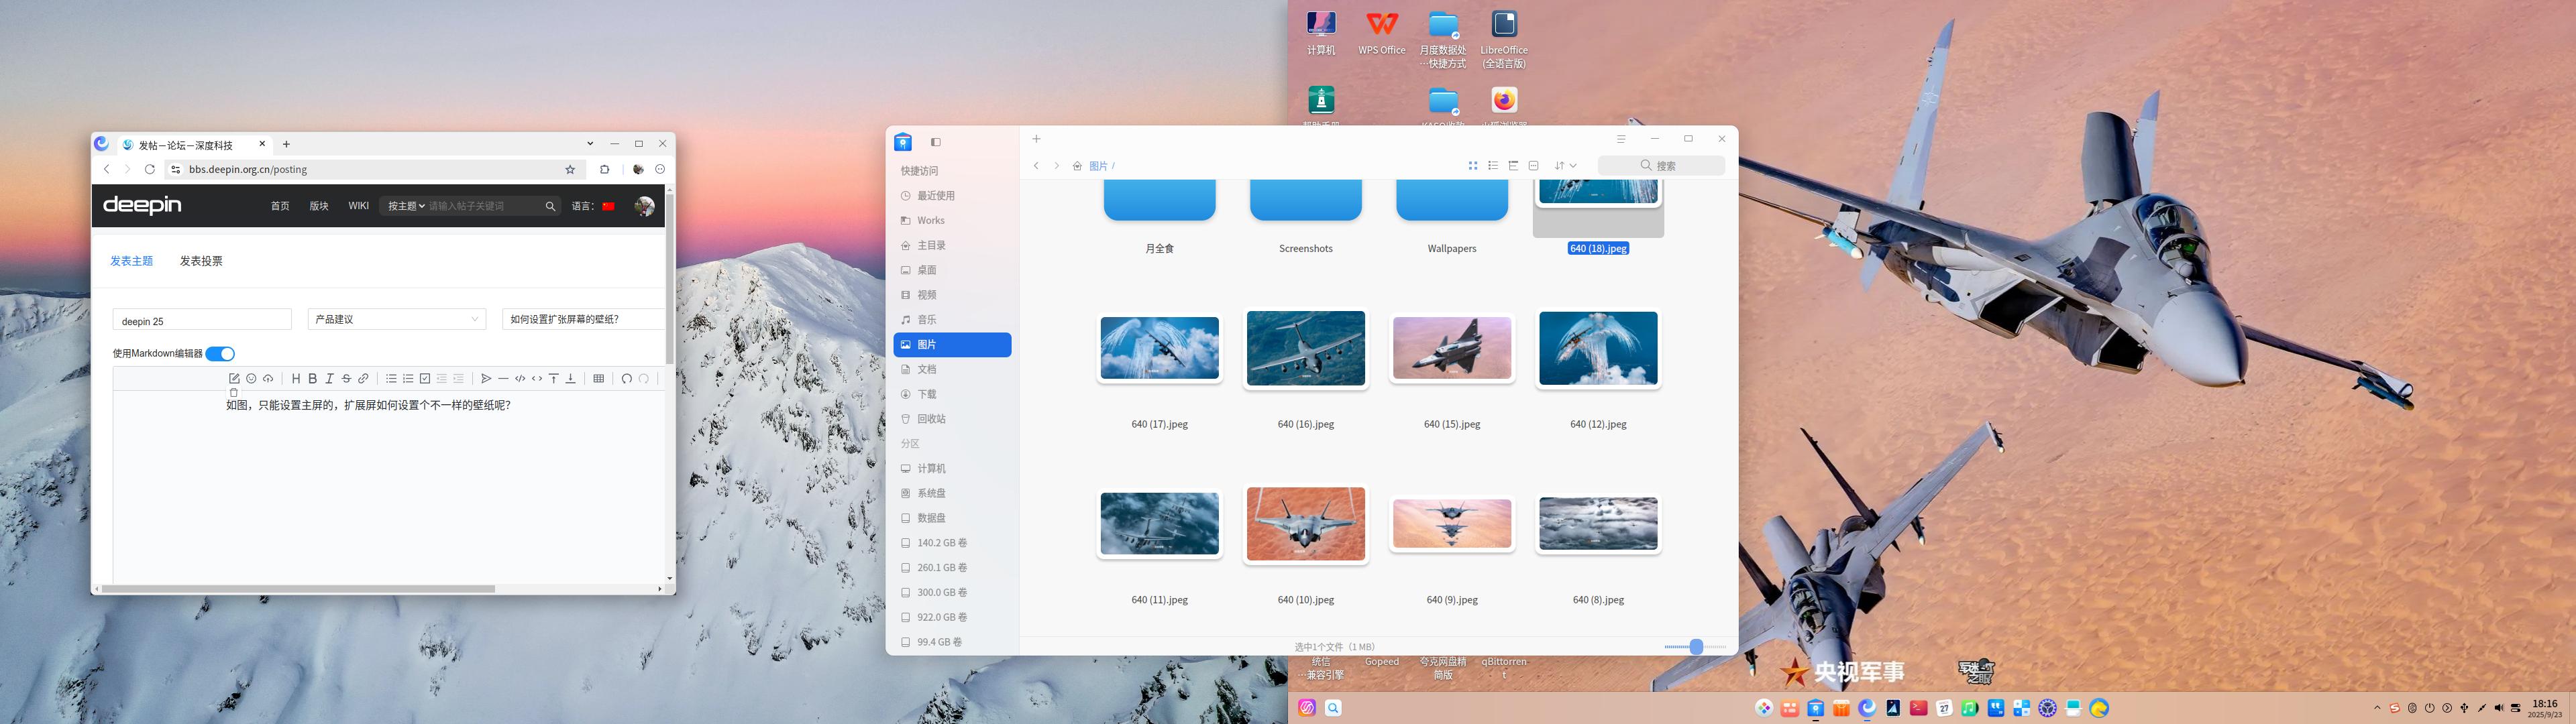Open the 按主题 search type dropdown
Viewport: 2576px width, 724px height.
[x=406, y=206]
